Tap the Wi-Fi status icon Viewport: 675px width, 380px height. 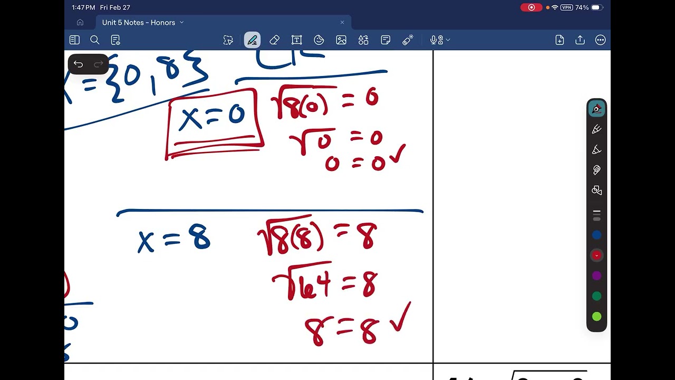pyautogui.click(x=555, y=7)
